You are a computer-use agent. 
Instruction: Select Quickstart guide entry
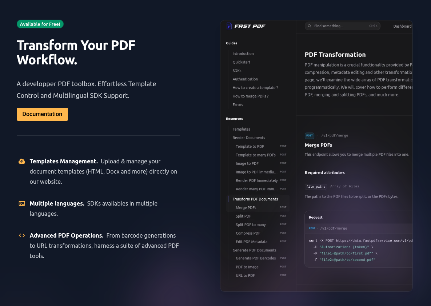pos(242,62)
